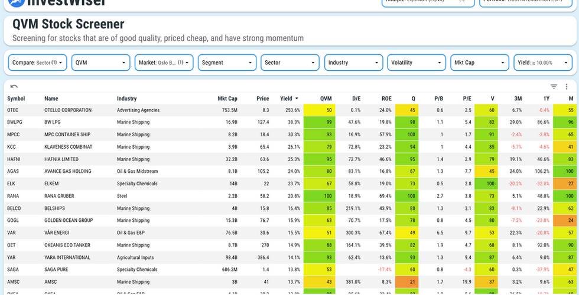The image size is (579, 295).
Task: Select HAFNIA LIMITED row name
Action: pyautogui.click(x=61, y=159)
